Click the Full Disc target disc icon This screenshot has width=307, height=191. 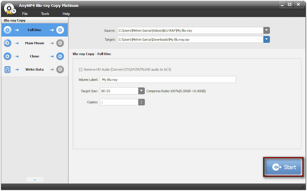(x=60, y=30)
